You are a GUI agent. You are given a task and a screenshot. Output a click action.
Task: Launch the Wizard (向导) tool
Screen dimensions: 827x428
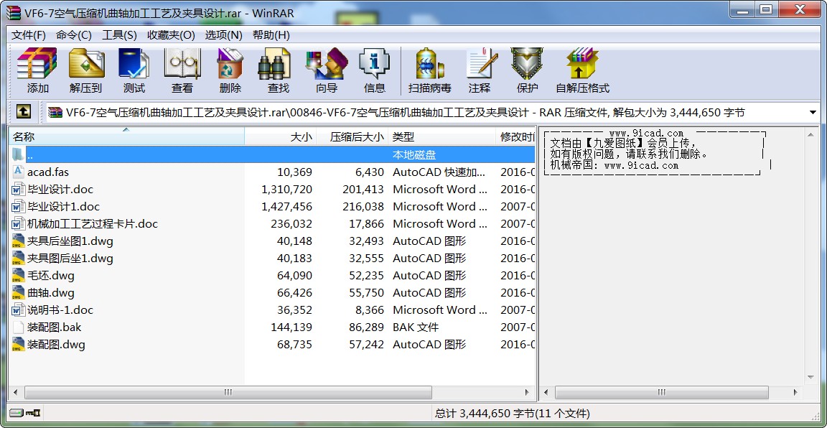click(327, 70)
